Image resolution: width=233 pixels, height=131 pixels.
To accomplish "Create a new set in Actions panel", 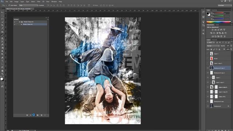I will tap(37, 115).
